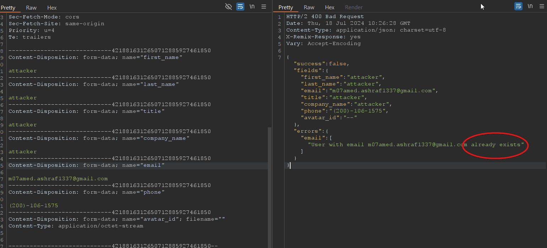547x248 pixels.
Task: Toggle word wrap in the response editor
Action: coord(518,6)
